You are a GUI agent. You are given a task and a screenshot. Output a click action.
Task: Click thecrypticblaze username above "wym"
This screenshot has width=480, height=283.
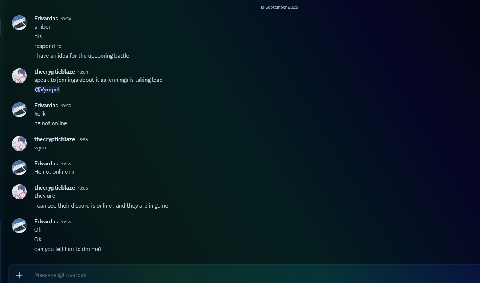click(54, 139)
